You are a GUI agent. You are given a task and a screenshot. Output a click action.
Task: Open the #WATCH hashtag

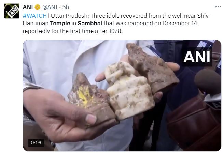[35, 16]
